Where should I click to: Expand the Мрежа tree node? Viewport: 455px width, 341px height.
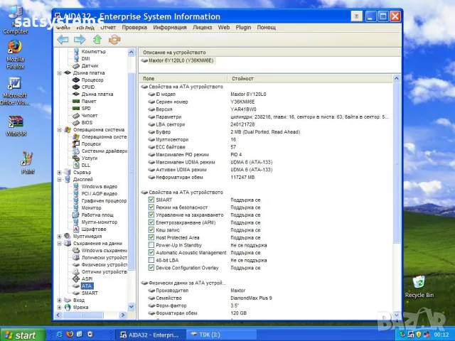(x=59, y=308)
